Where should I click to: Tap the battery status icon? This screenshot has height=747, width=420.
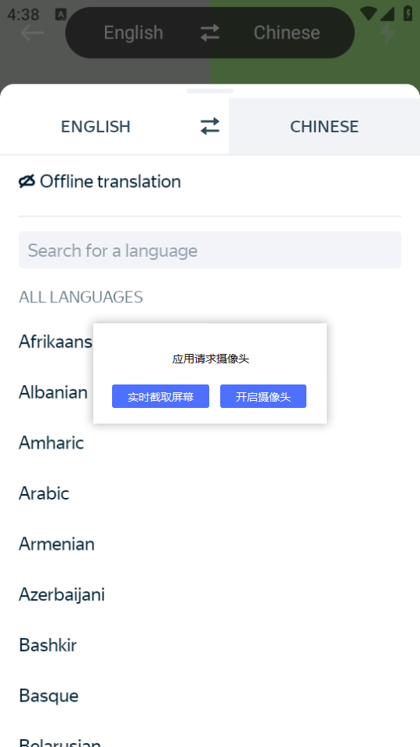[x=408, y=13]
